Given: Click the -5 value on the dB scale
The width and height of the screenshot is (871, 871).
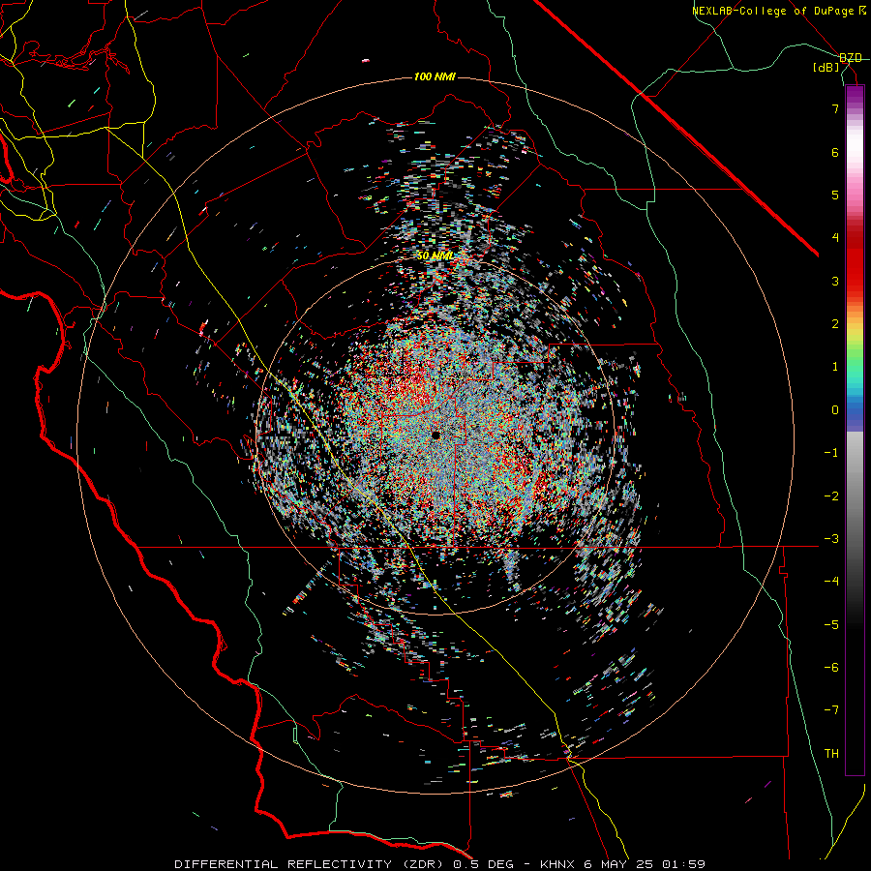Looking at the screenshot, I should (x=831, y=625).
